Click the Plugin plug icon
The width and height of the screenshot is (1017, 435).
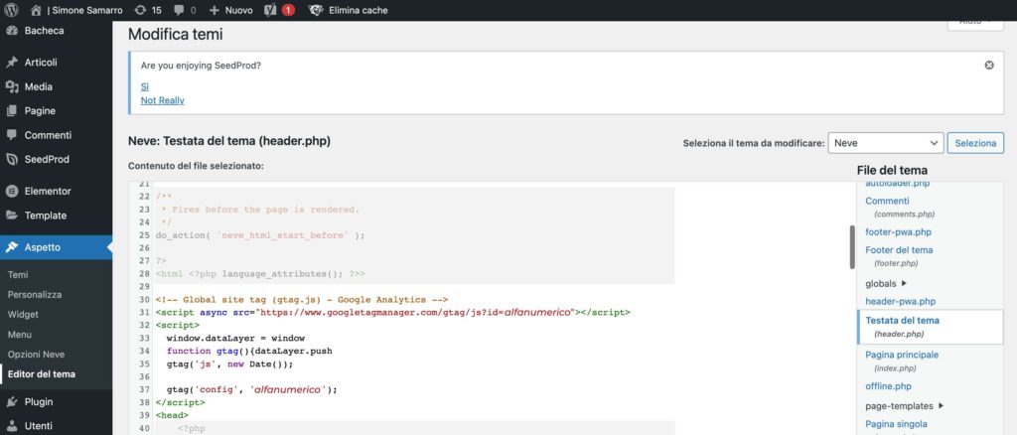(x=11, y=402)
